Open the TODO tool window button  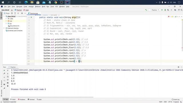click(x=13, y=99)
